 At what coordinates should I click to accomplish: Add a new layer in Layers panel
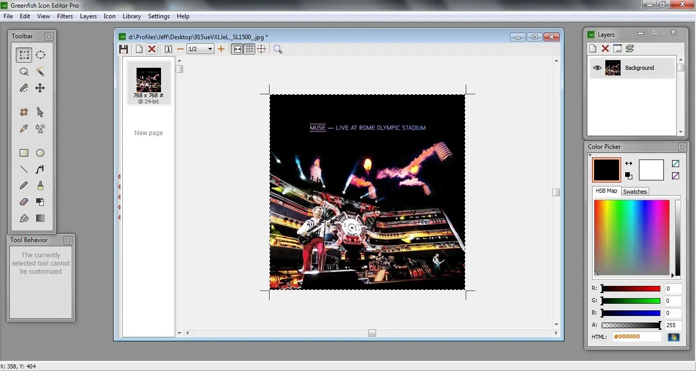593,48
